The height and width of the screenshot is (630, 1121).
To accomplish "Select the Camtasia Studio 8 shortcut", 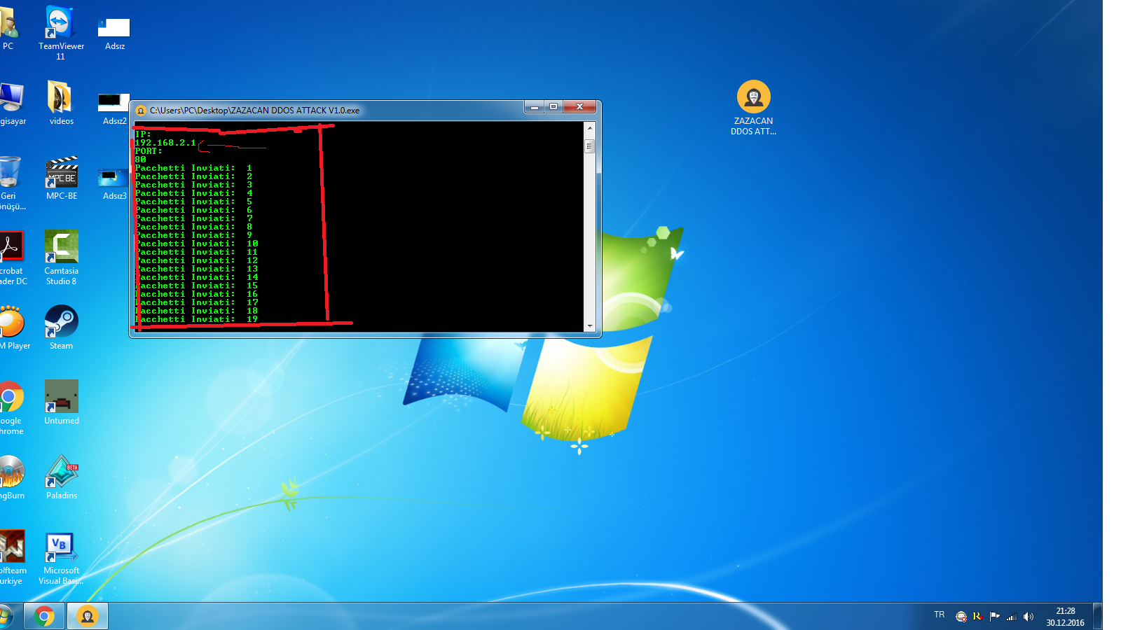I will coord(62,258).
